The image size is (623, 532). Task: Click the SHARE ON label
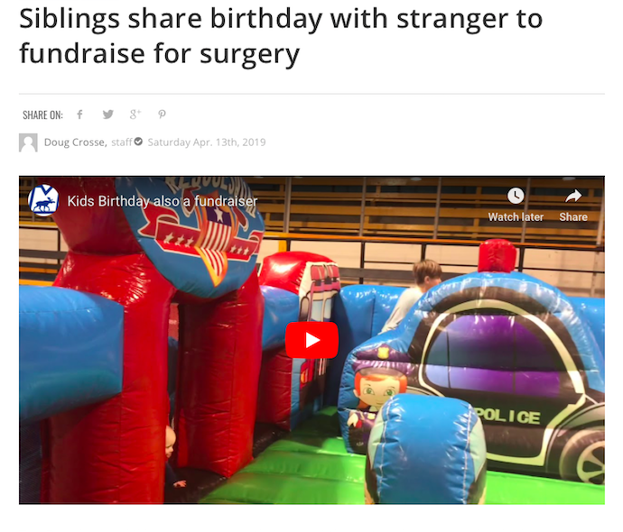tap(42, 115)
